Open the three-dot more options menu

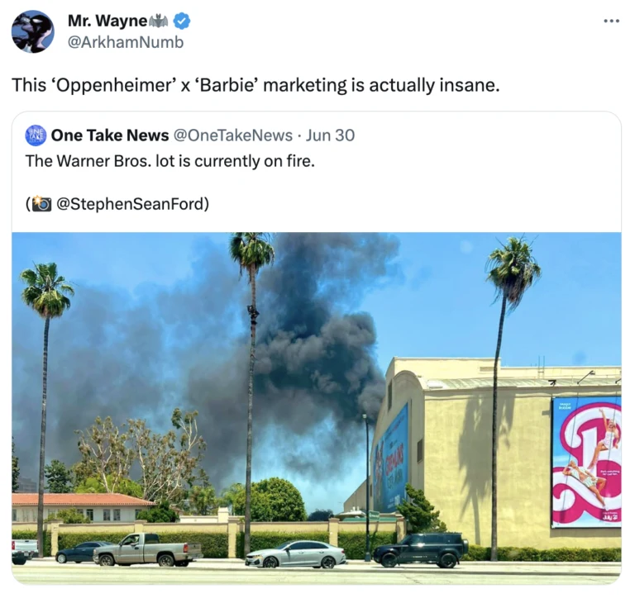(611, 21)
